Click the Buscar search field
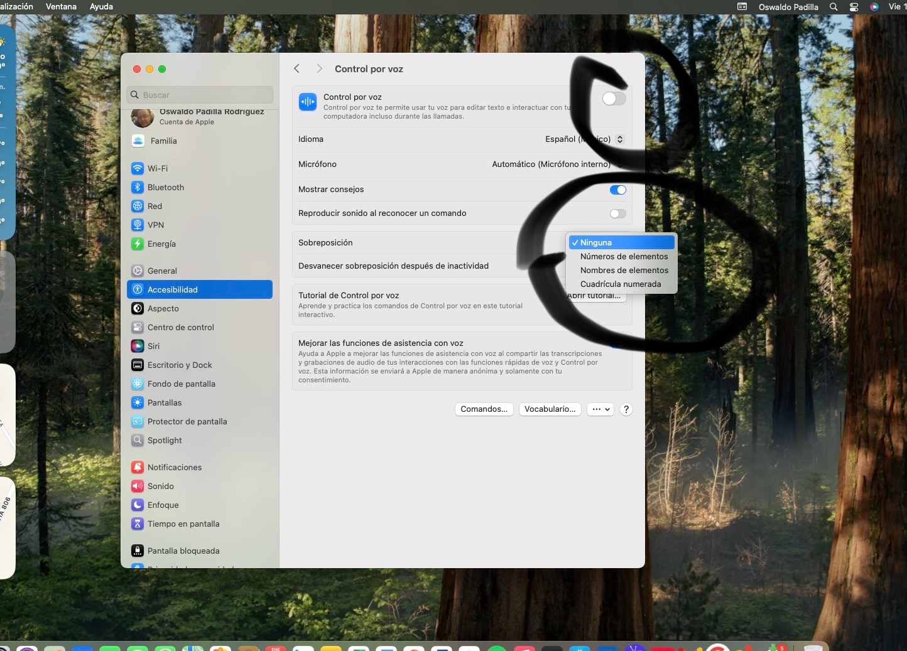 pyautogui.click(x=200, y=95)
